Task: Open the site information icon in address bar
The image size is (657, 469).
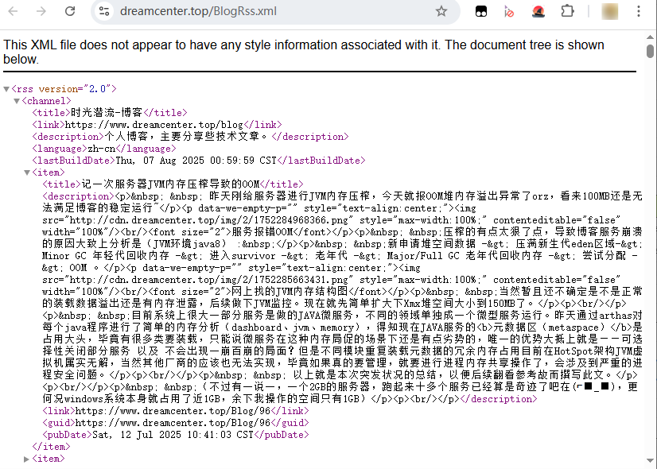Action: point(104,11)
